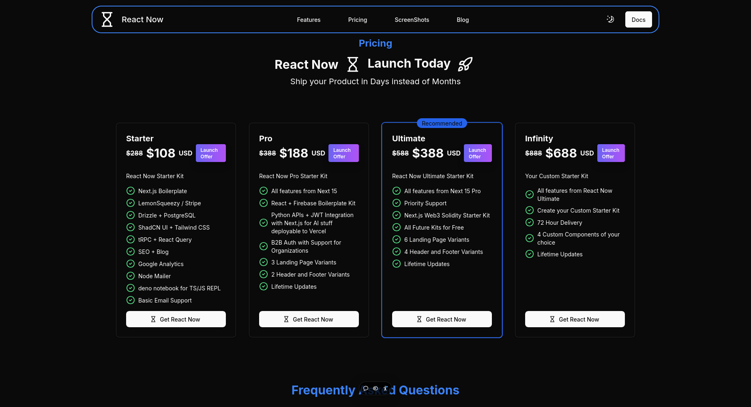
Task: Click the check icon beside deno notebook row
Action: click(x=131, y=288)
